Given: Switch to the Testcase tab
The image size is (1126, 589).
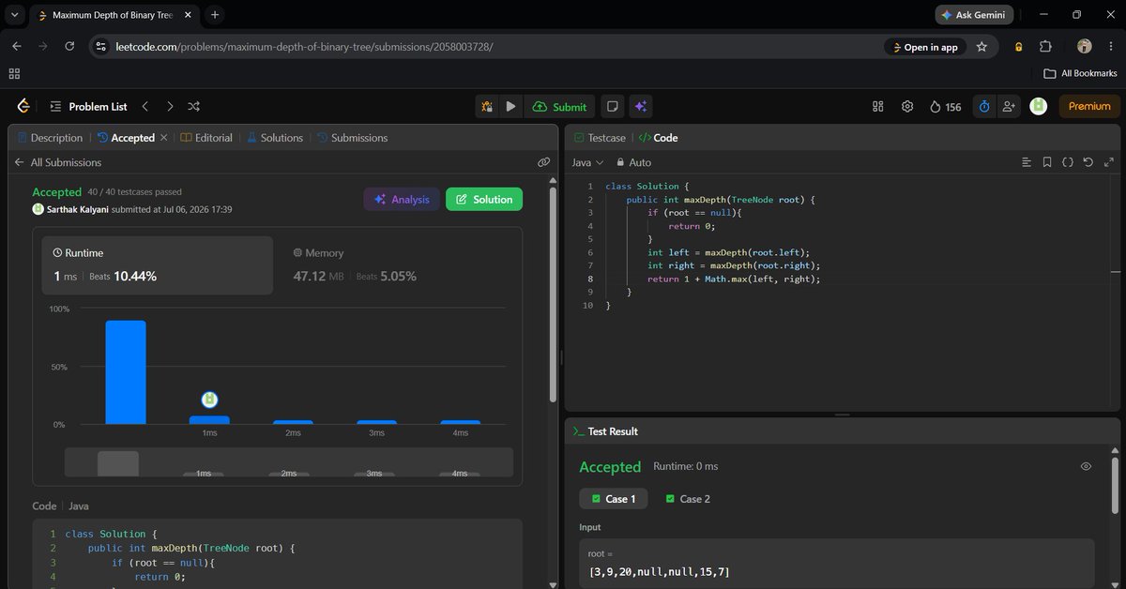Looking at the screenshot, I should [599, 138].
